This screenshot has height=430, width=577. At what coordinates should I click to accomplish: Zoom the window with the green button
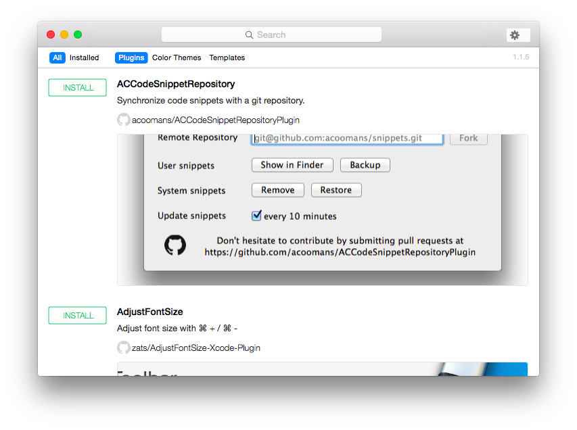78,34
